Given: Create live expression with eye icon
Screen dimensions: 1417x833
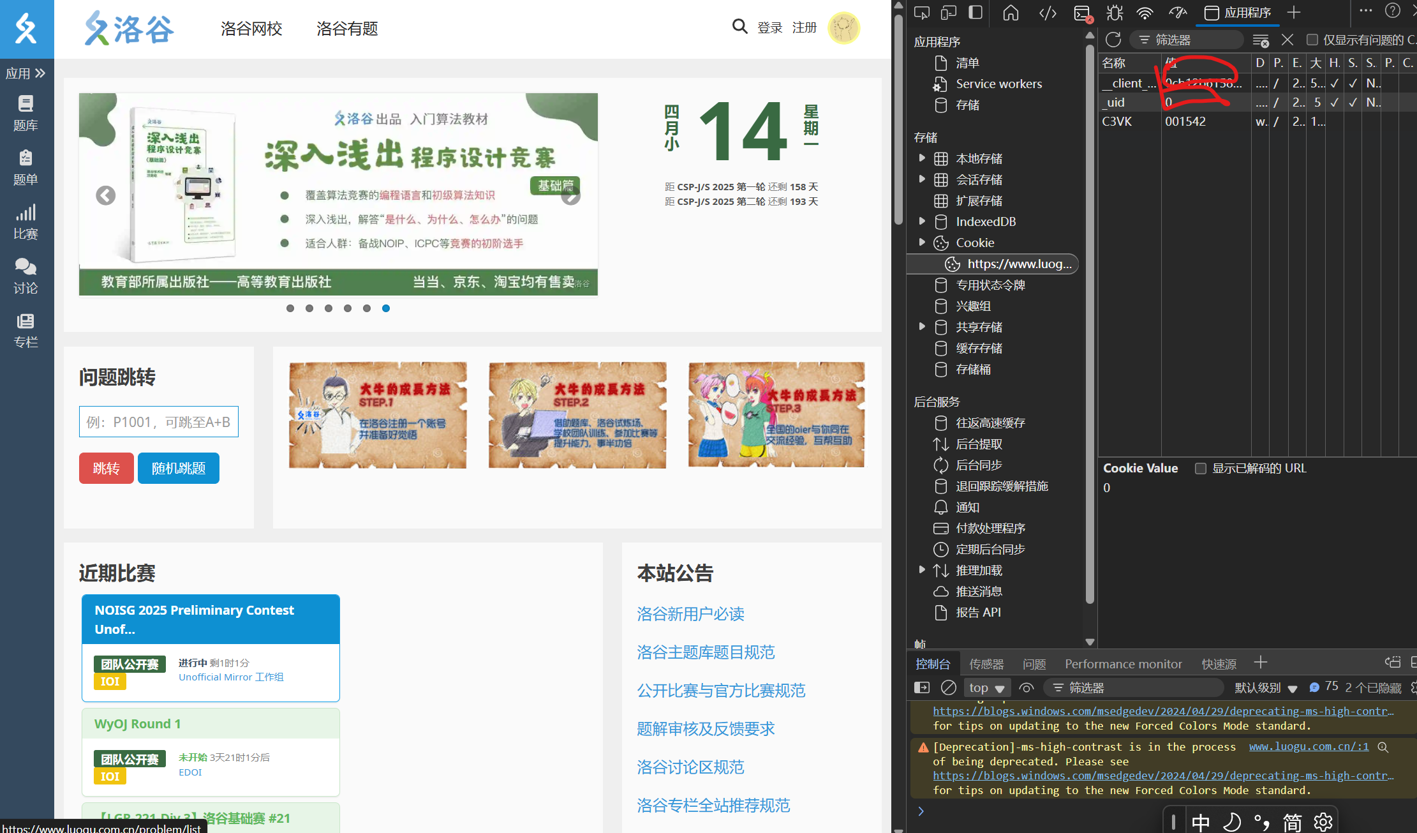Looking at the screenshot, I should pyautogui.click(x=1027, y=687).
